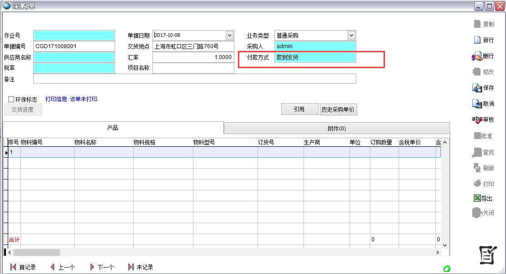506x274 pixels.
Task: Expand the 业务类型 combo box
Action: [x=350, y=35]
